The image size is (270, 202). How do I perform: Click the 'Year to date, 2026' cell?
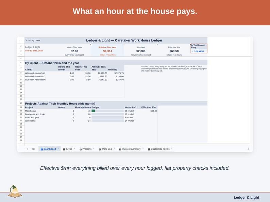(x=34, y=50)
